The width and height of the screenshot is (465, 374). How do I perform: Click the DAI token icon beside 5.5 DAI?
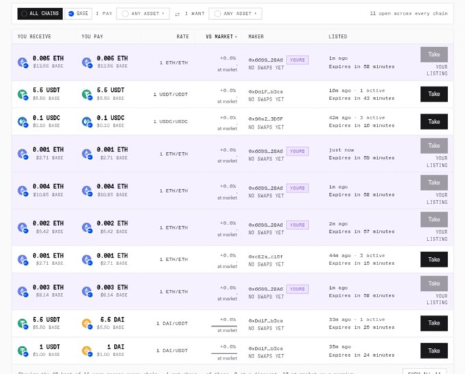pyautogui.click(x=87, y=323)
